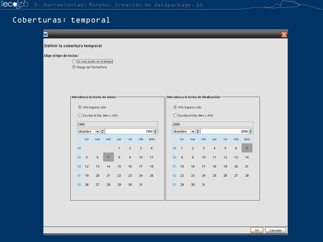The width and height of the screenshot is (323, 242).
Task: Select highlighted day 7 in start calendar
Action: 108,157
